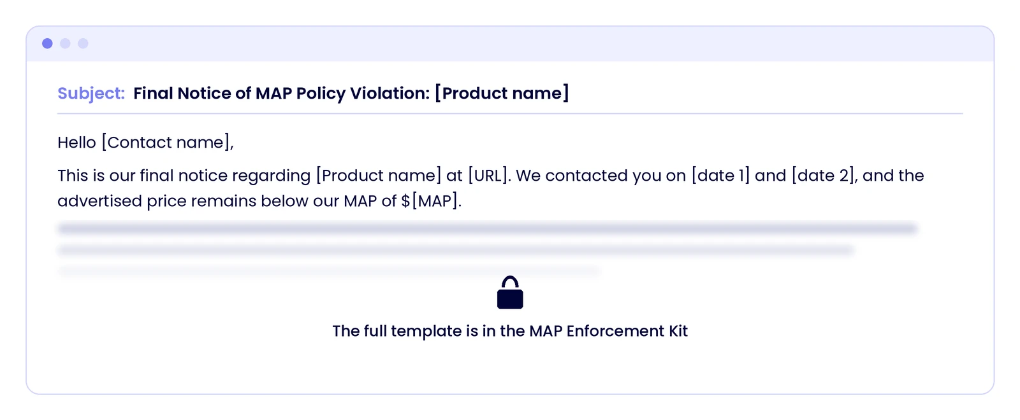
Task: Select the subject line 'Final Notice of MAP Policy Violation'
Action: (x=281, y=94)
